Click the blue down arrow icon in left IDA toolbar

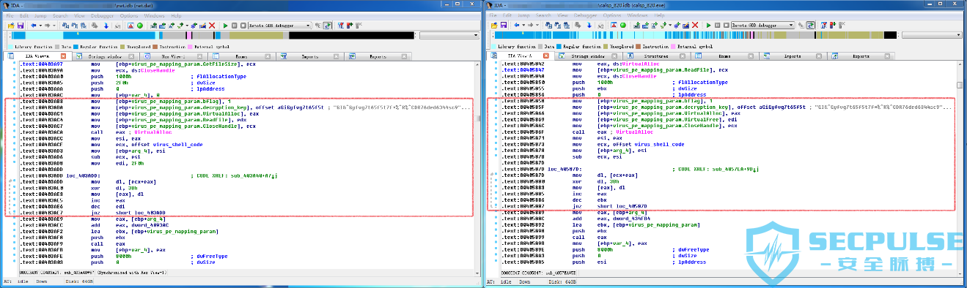(106, 26)
